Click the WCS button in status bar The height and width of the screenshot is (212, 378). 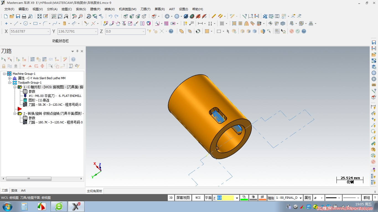click(198, 198)
